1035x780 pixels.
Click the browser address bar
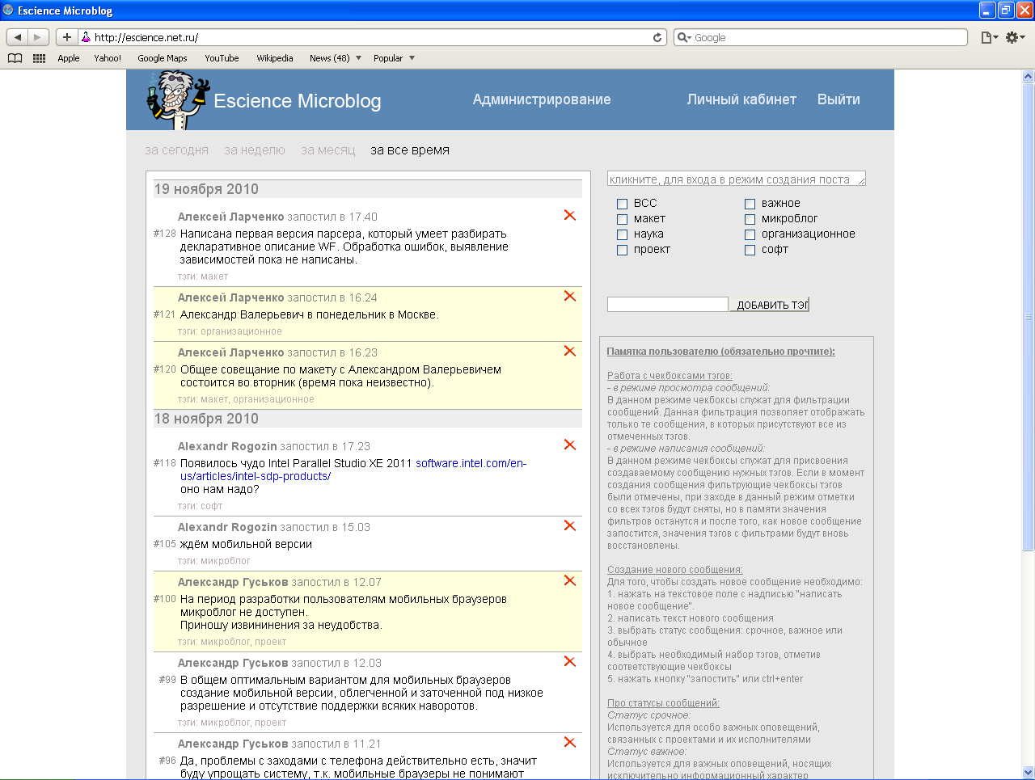click(372, 37)
